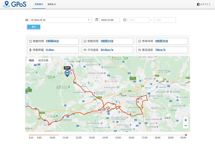This screenshot has height=153, width=215.
Task: Click the timeline at 19:00
Action: pos(171,138)
